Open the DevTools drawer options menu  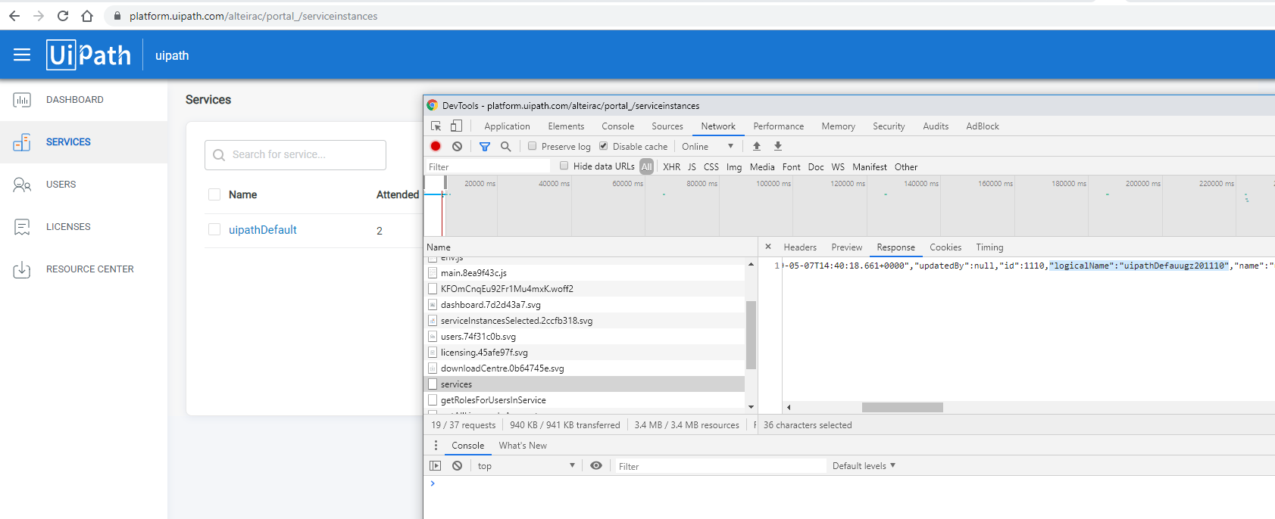click(436, 446)
